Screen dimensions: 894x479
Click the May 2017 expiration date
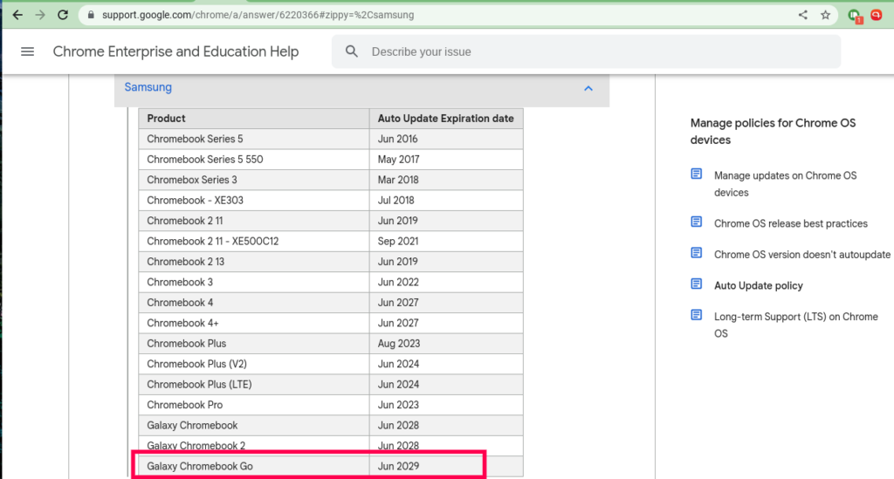tap(398, 160)
